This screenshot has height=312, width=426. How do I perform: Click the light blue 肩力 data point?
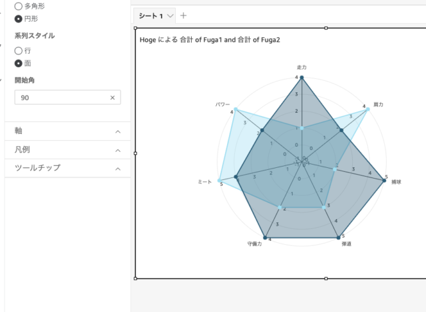pyautogui.click(x=367, y=110)
